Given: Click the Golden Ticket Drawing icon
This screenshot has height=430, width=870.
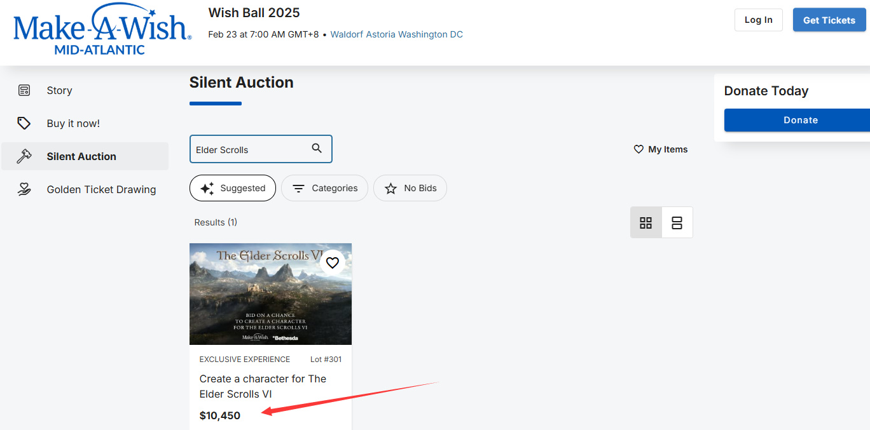Looking at the screenshot, I should coord(24,189).
